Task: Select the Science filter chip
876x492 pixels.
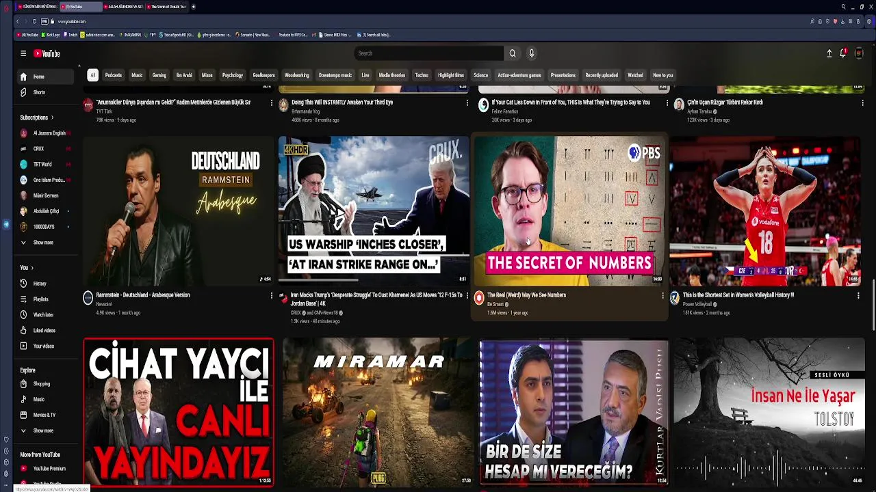Action: click(481, 75)
